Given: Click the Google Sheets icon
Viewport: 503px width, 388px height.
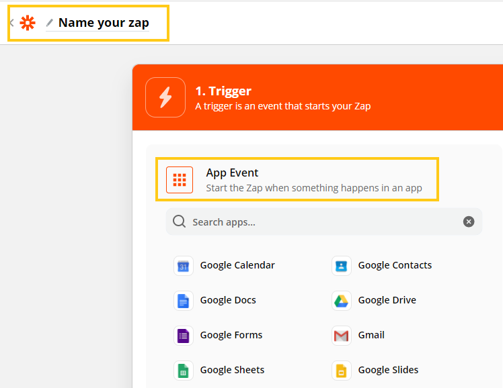Looking at the screenshot, I should coord(184,371).
